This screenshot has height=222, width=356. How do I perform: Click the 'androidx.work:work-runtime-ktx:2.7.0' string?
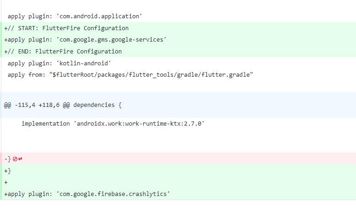139,124
